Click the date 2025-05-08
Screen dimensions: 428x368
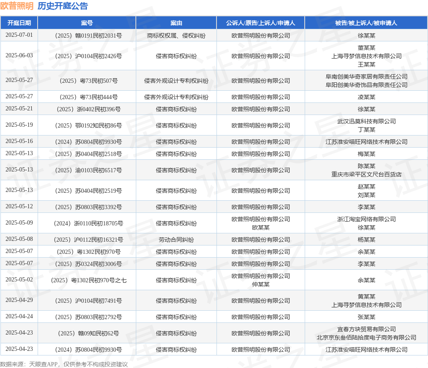[19, 240]
